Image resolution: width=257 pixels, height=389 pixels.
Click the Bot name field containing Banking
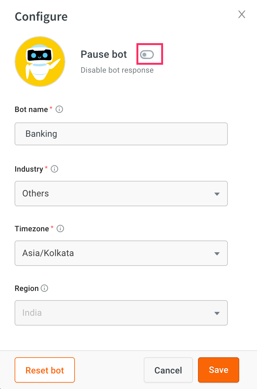tap(121, 134)
